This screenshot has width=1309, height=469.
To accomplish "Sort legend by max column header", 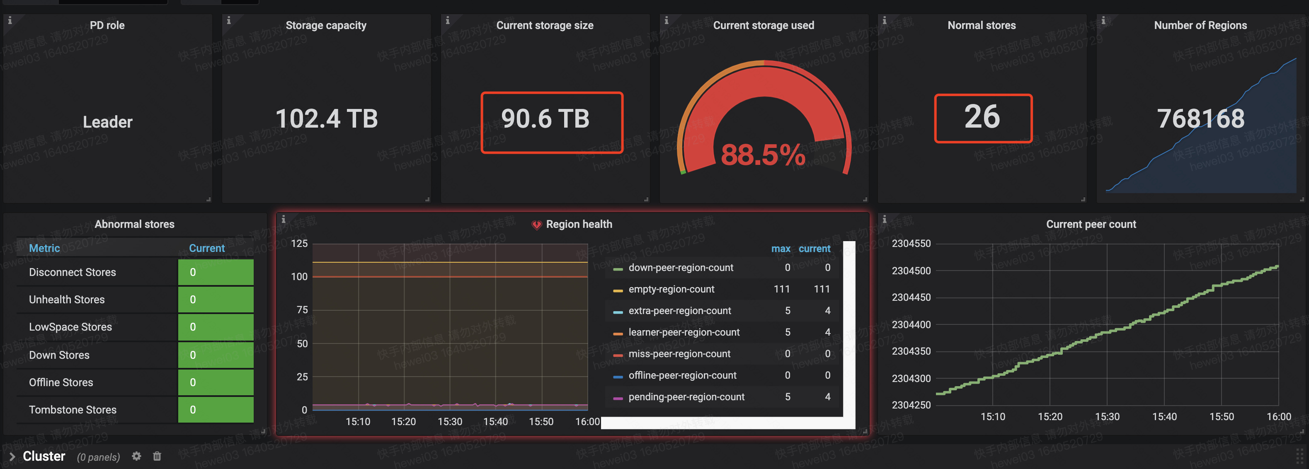I will click(x=781, y=249).
